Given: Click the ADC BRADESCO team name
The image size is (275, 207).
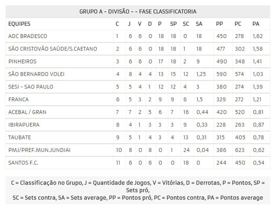Looking at the screenshot, I should [28, 36].
